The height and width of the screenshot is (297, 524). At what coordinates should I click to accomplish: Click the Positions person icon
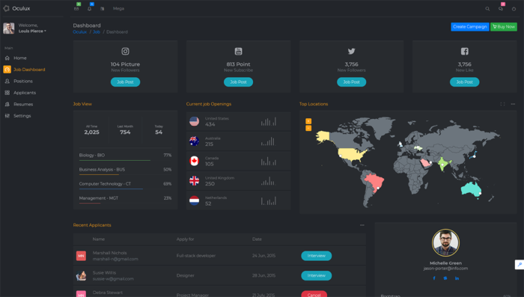click(x=7, y=82)
